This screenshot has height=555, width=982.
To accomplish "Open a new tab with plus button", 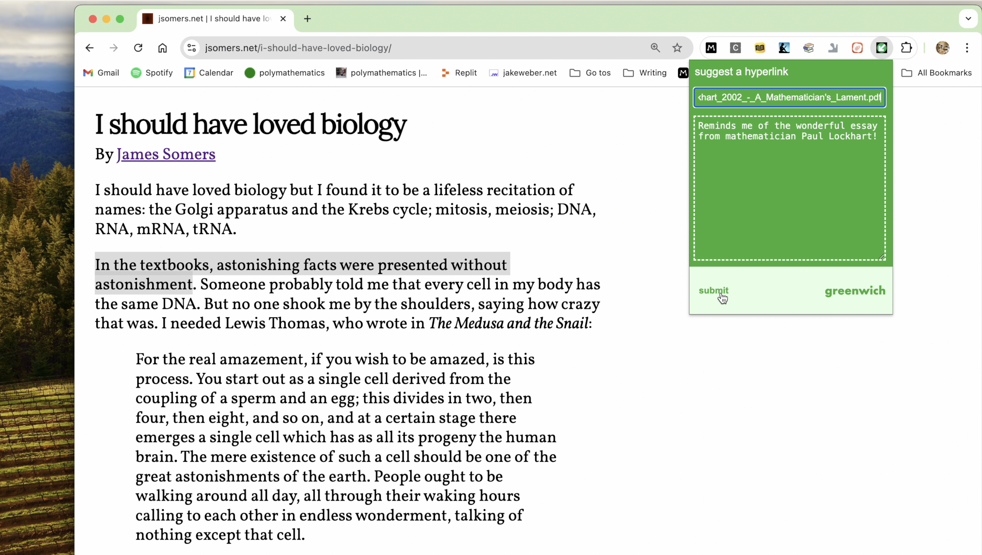I will click(x=308, y=19).
